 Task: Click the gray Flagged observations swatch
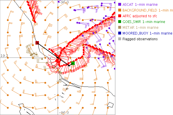tap(119, 39)
